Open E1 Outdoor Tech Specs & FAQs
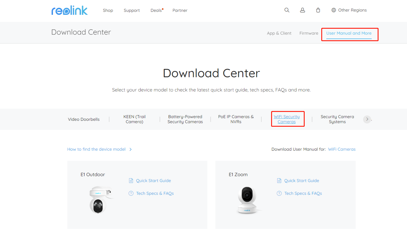The image size is (407, 233). coord(155,193)
